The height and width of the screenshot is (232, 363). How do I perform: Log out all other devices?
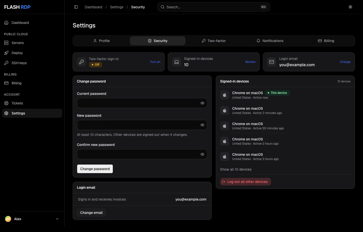[246, 182]
